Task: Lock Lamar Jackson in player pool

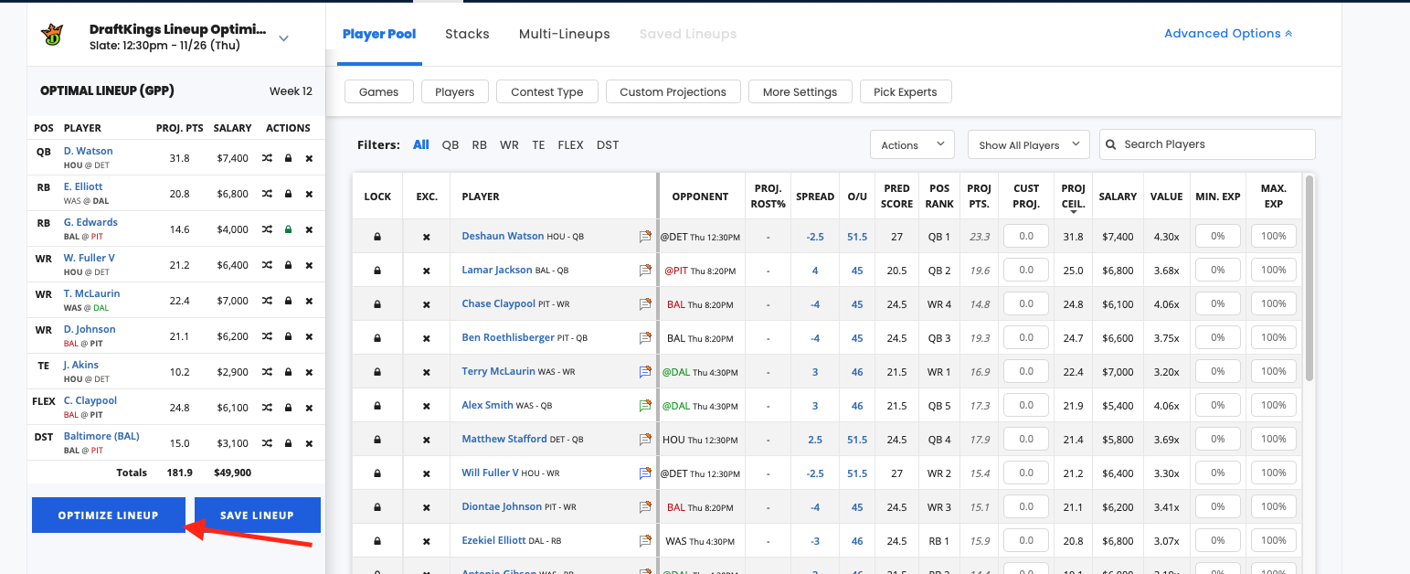Action: pyautogui.click(x=377, y=271)
